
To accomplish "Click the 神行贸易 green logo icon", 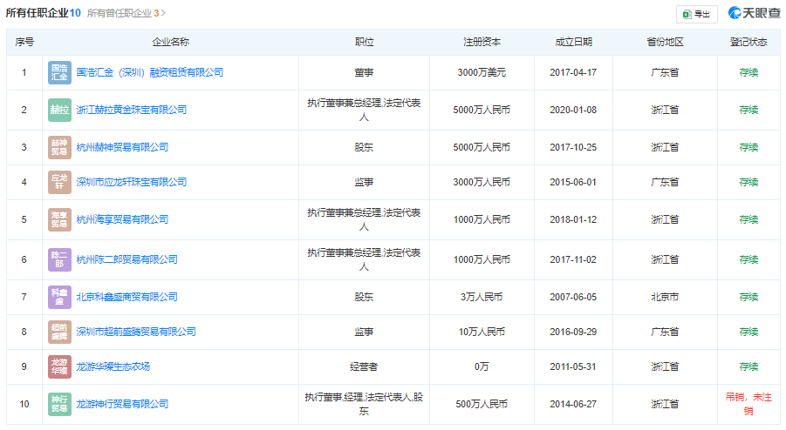I will click(59, 405).
